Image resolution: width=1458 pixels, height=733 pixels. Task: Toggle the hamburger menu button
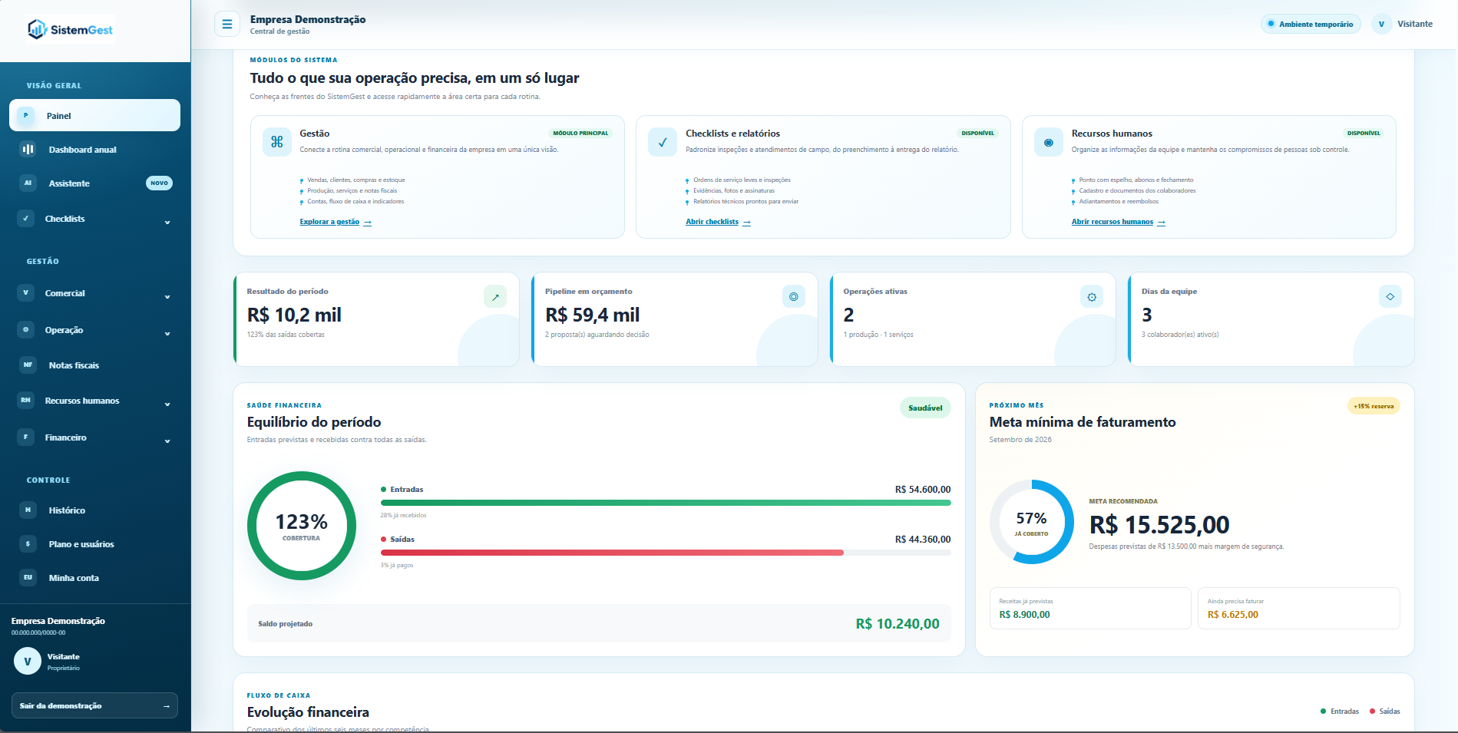tap(226, 24)
